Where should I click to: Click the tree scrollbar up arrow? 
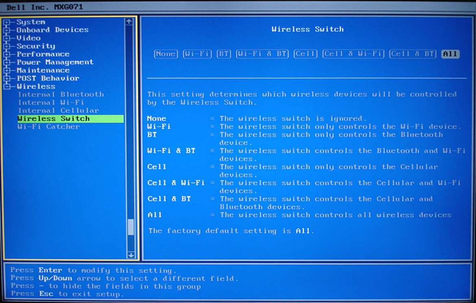[x=129, y=22]
